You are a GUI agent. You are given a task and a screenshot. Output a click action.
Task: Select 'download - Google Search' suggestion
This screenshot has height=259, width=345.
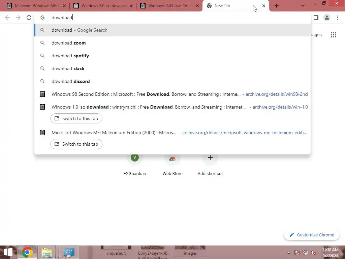(172, 30)
